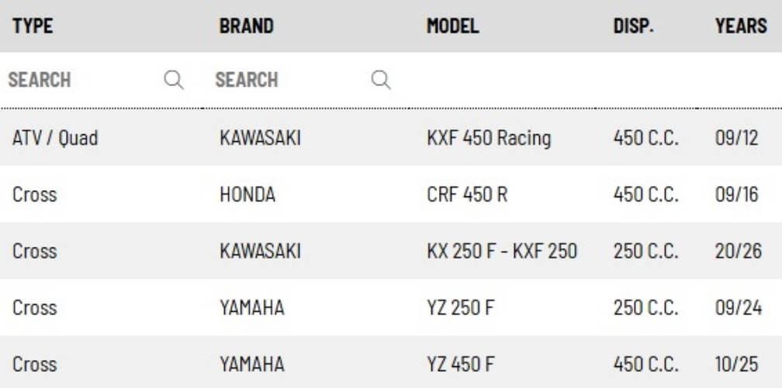The image size is (782, 388).
Task: Sort by the BRAND column header
Action: (x=247, y=26)
